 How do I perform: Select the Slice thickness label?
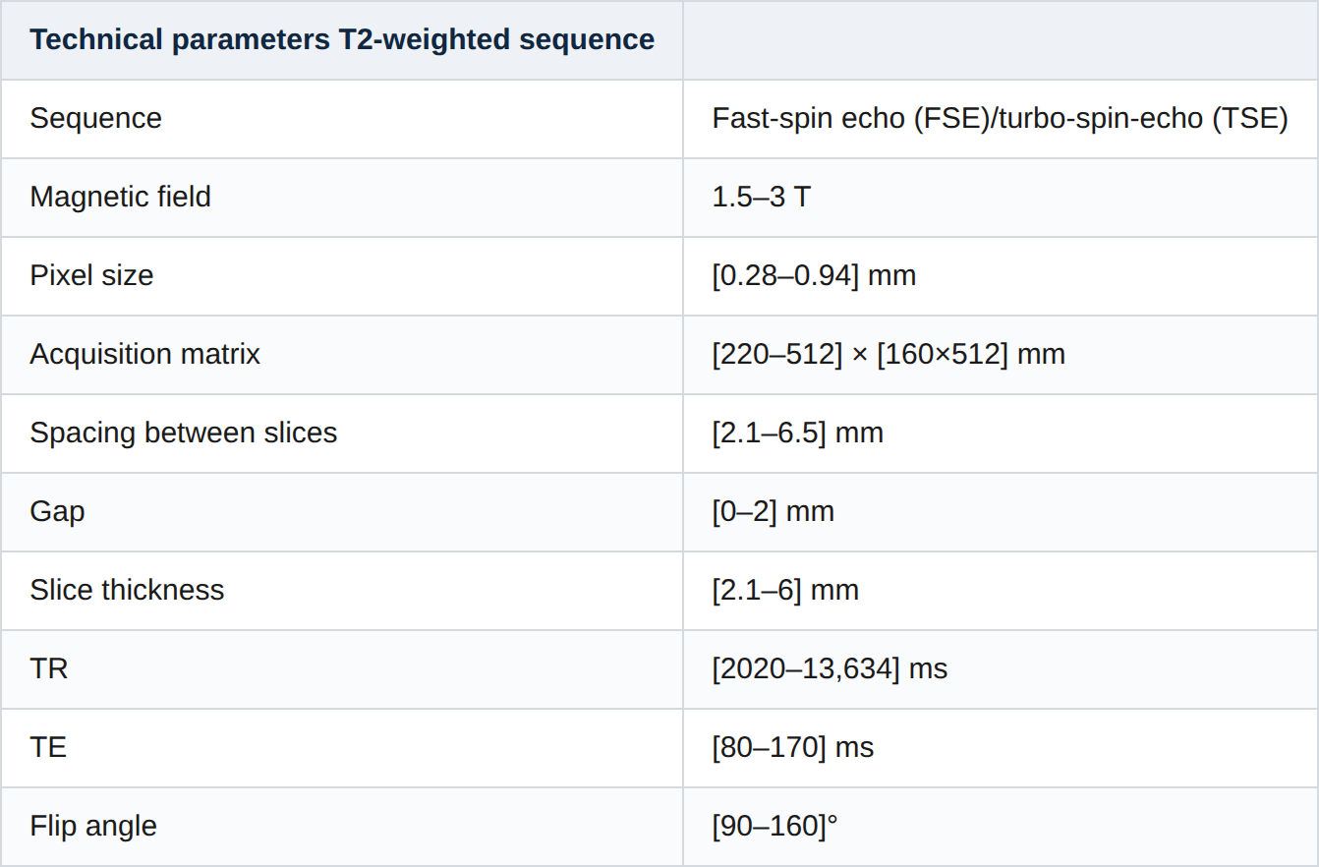tap(127, 590)
